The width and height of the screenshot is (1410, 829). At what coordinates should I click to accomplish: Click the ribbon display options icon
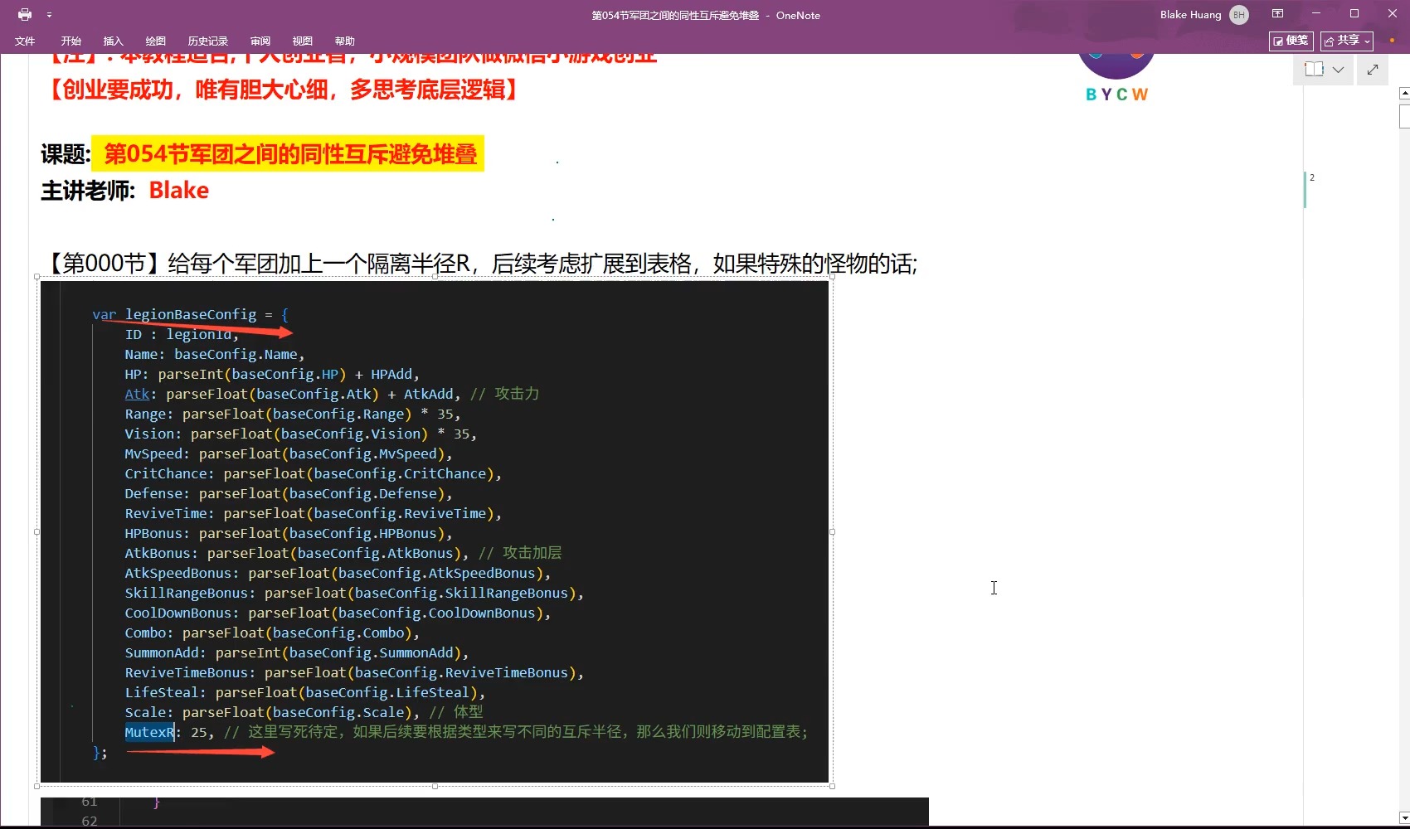[x=1278, y=13]
